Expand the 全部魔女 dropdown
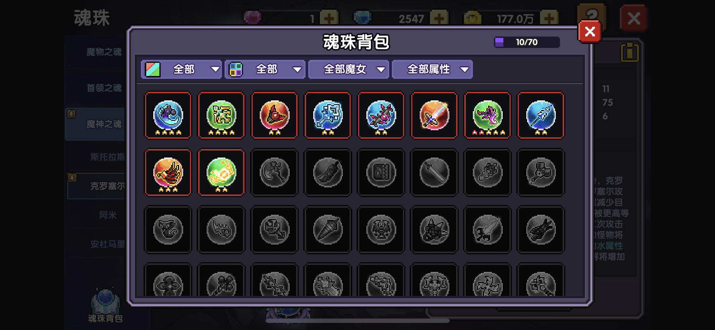Image resolution: width=715 pixels, height=330 pixels. (349, 69)
